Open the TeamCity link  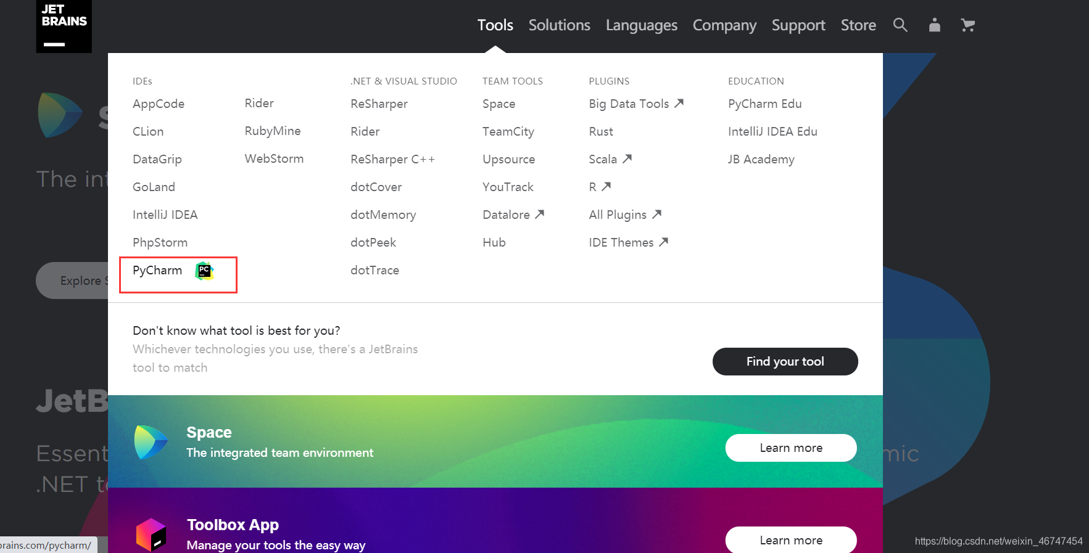pos(508,132)
